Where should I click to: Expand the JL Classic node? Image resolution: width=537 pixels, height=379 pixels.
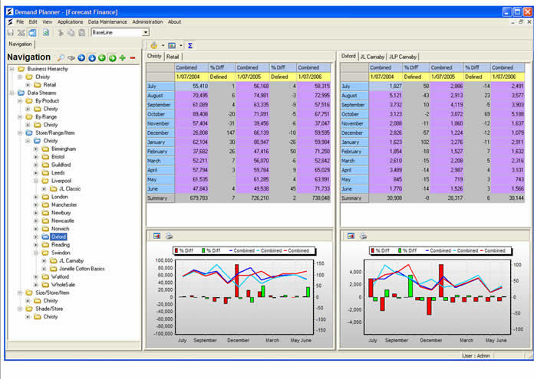point(44,188)
